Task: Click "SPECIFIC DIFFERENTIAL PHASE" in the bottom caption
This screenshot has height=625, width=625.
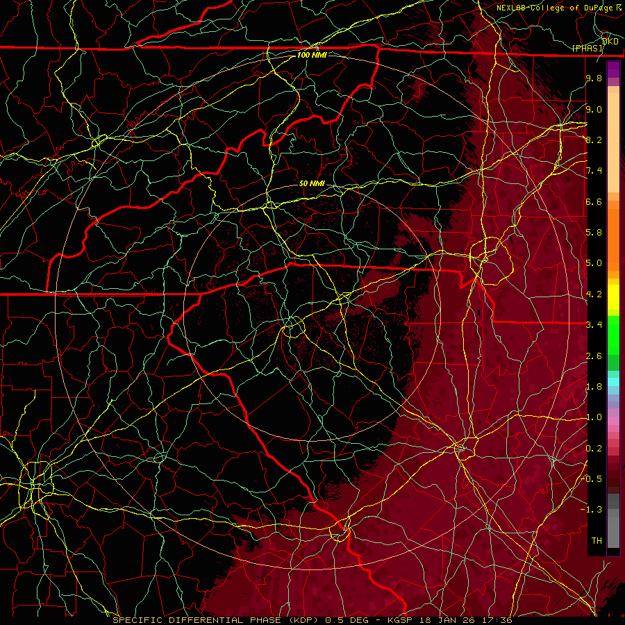Action: point(197,620)
